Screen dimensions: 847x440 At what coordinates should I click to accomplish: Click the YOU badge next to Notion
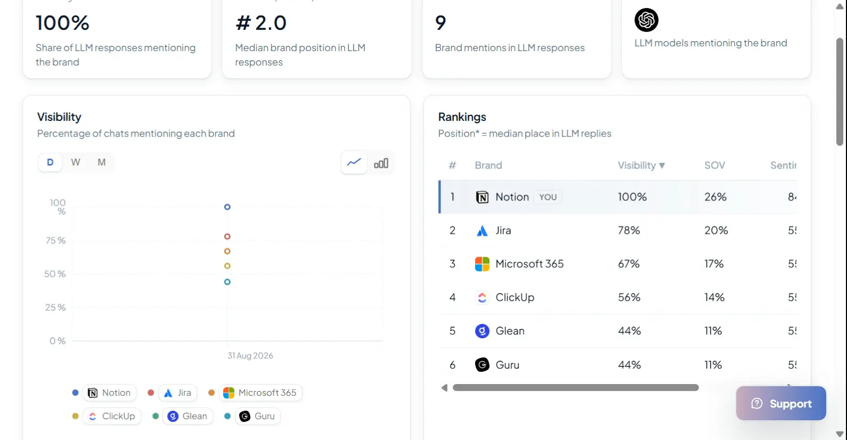coord(548,197)
